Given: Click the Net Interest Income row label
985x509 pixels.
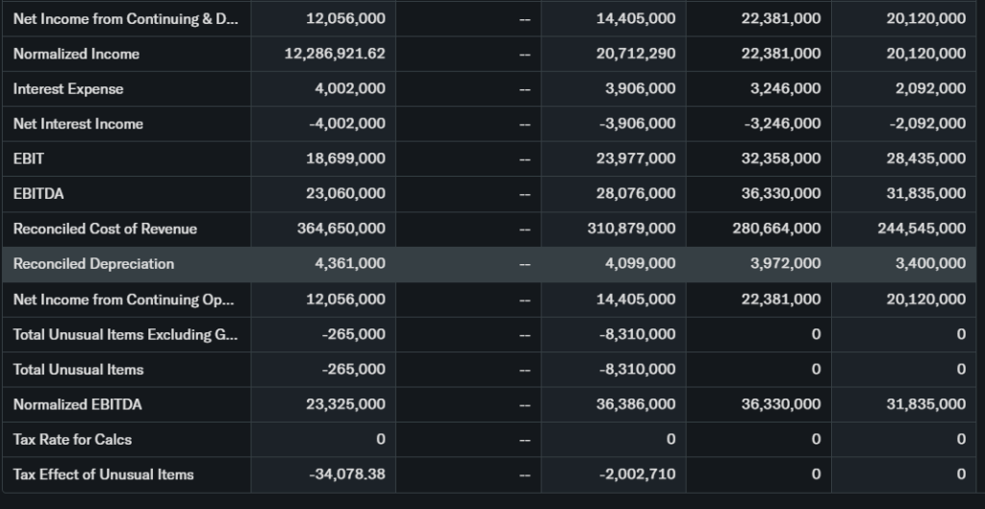Looking at the screenshot, I should coord(78,124).
